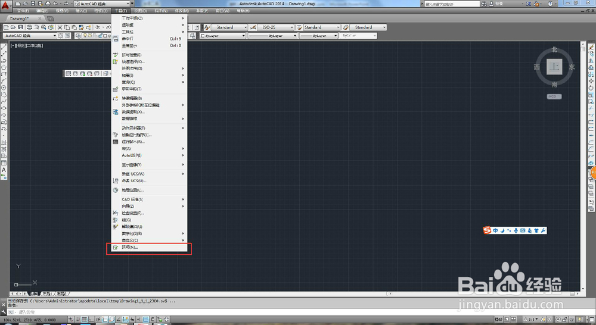Viewport: 596px width, 325px height.
Task: Select the Multiline Text A tool
Action: pos(4,170)
